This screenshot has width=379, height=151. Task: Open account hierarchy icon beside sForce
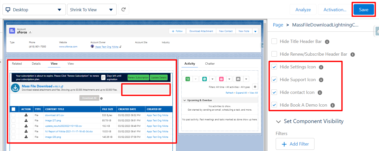(30, 32)
